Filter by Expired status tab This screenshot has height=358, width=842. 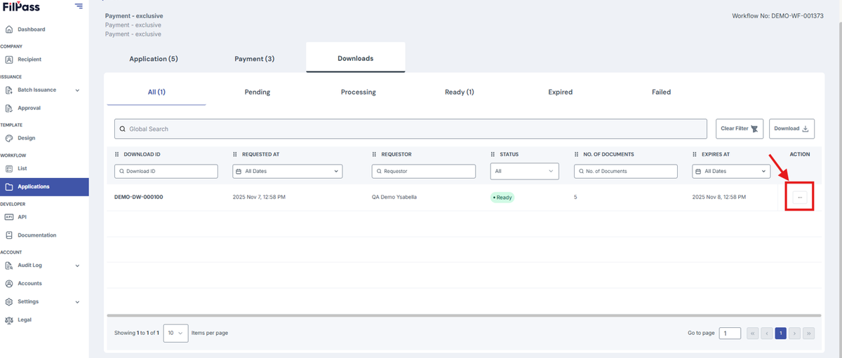pos(561,92)
